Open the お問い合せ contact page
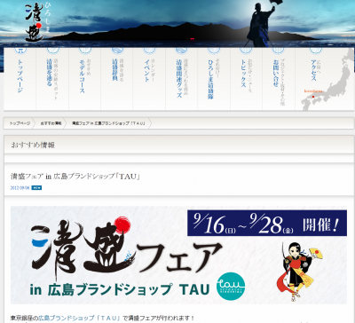The height and width of the screenshot is (323, 355). [x=278, y=79]
